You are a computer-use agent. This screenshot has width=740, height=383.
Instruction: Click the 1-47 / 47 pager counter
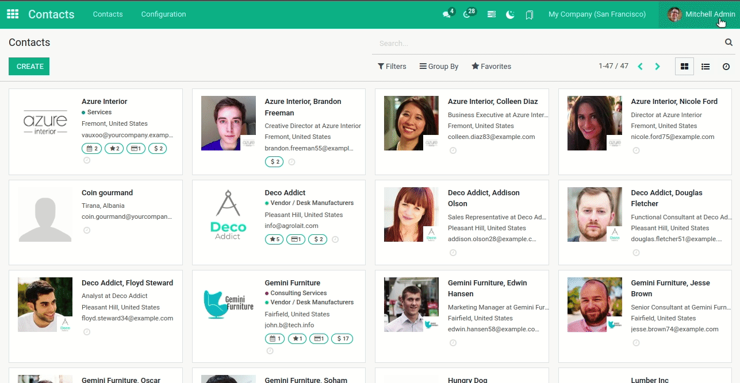pos(613,66)
